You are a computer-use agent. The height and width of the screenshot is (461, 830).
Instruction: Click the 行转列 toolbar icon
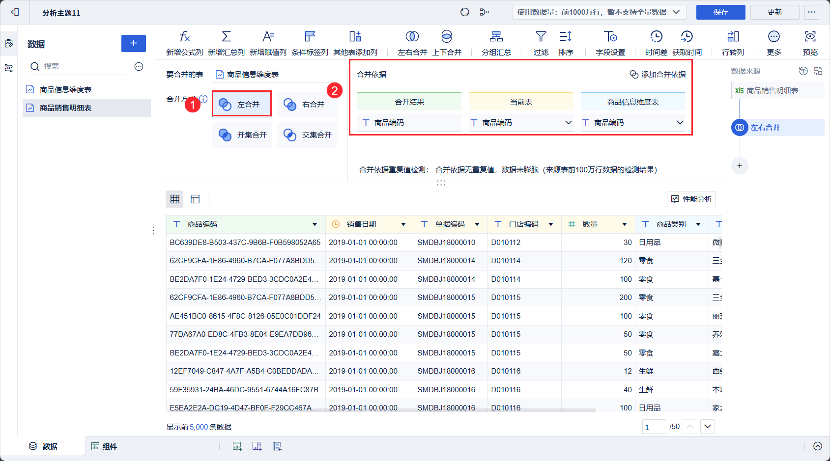tap(733, 37)
